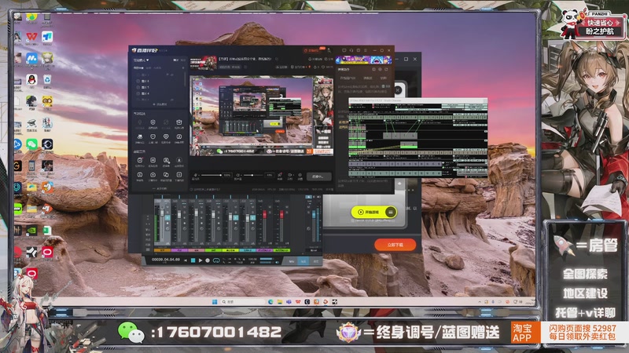629x353 pixels.
Task: Open File Explorer from the taskbar
Action: 280,302
